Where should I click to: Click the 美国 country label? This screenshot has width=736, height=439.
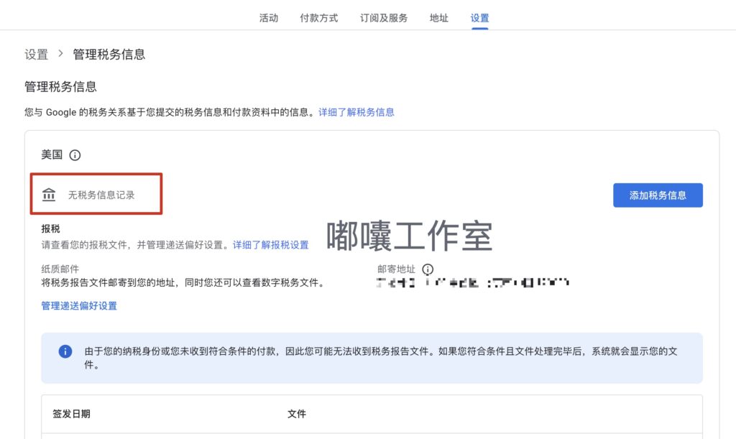(52, 154)
